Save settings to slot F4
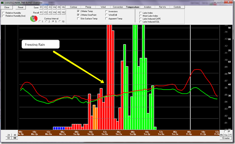The height and width of the screenshot is (144, 235). [x=54, y=7]
